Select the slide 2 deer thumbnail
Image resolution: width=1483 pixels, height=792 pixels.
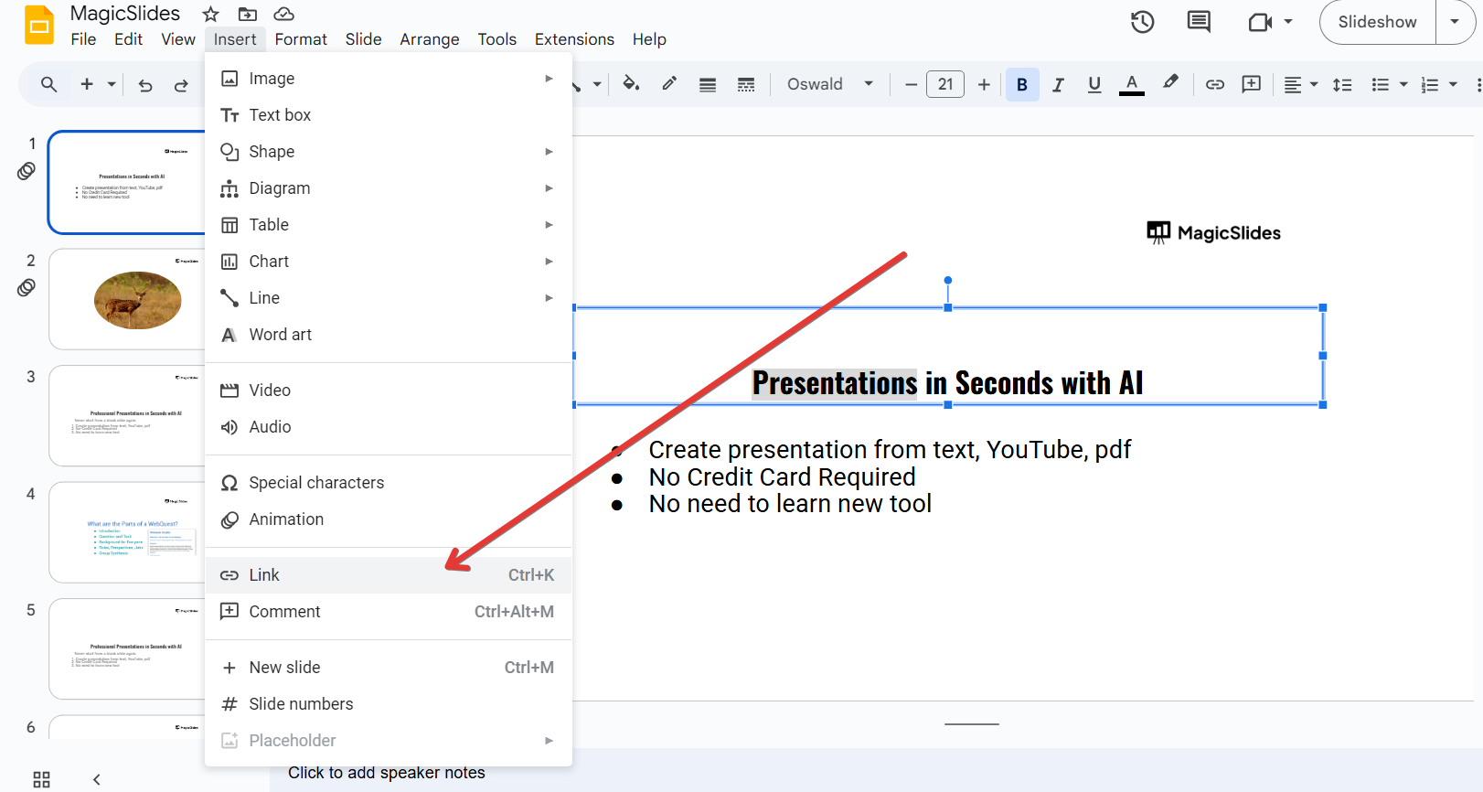[127, 299]
